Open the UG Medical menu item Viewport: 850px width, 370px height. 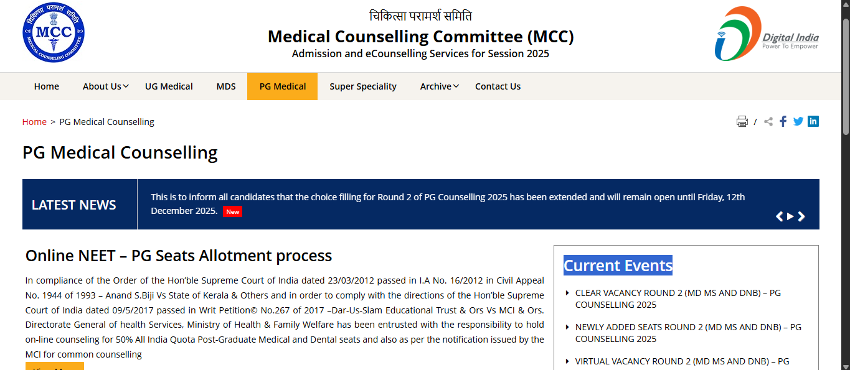pyautogui.click(x=169, y=86)
